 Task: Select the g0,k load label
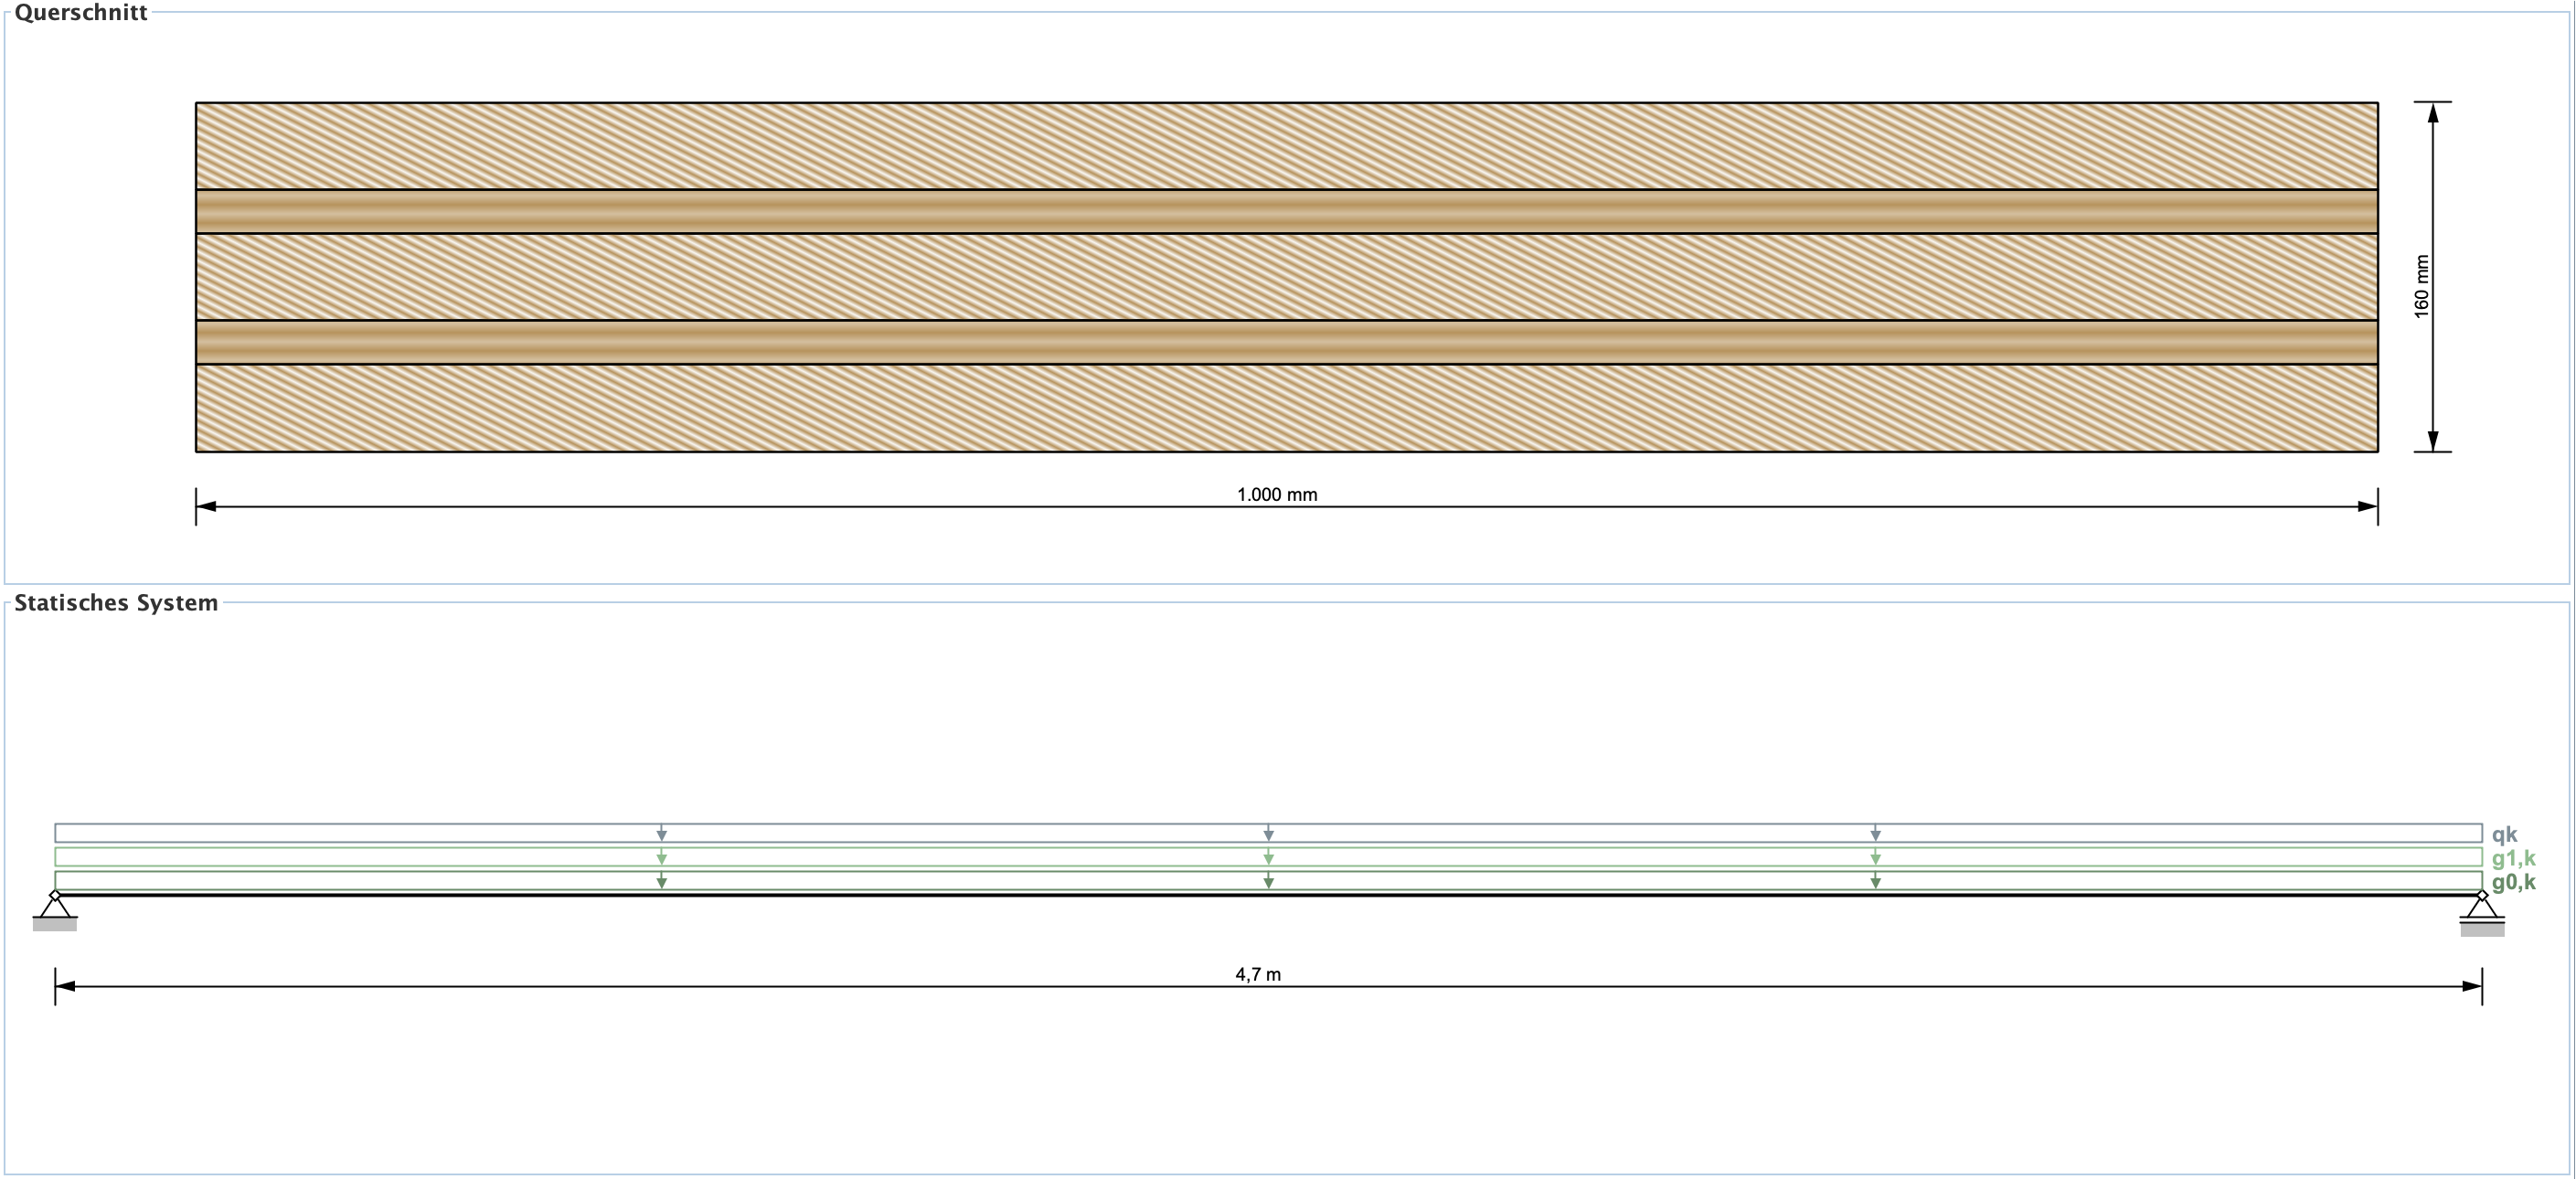pos(2513,882)
